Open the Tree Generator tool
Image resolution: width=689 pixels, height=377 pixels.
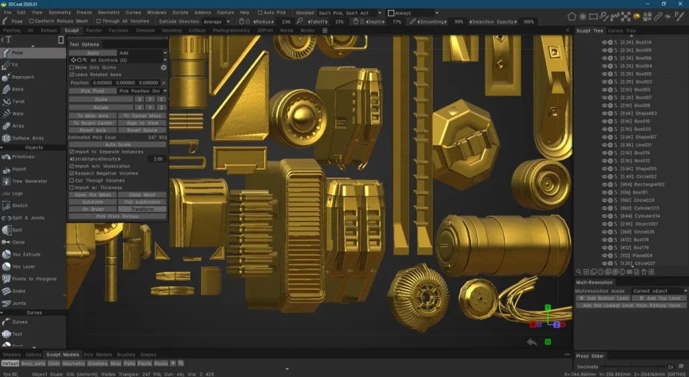tap(30, 181)
